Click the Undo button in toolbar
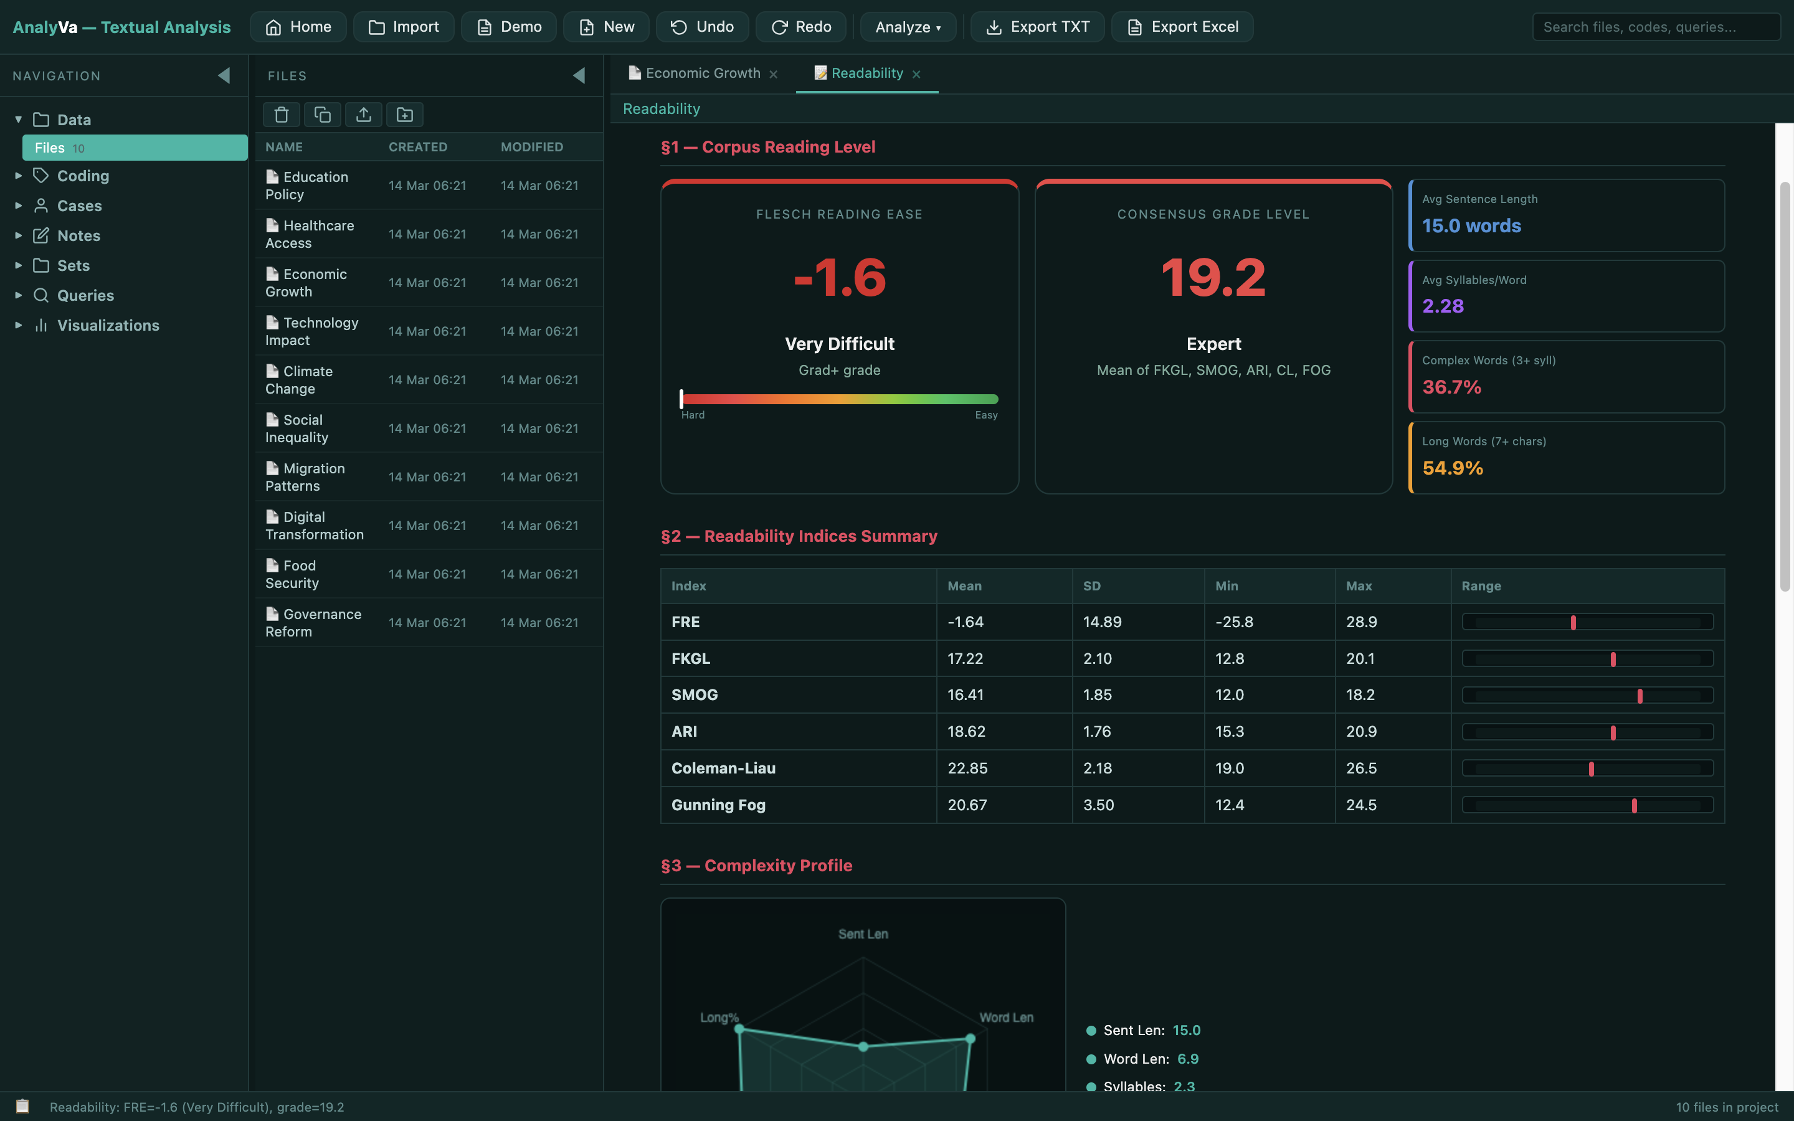Screen dimensions: 1794x1121 click(x=701, y=27)
